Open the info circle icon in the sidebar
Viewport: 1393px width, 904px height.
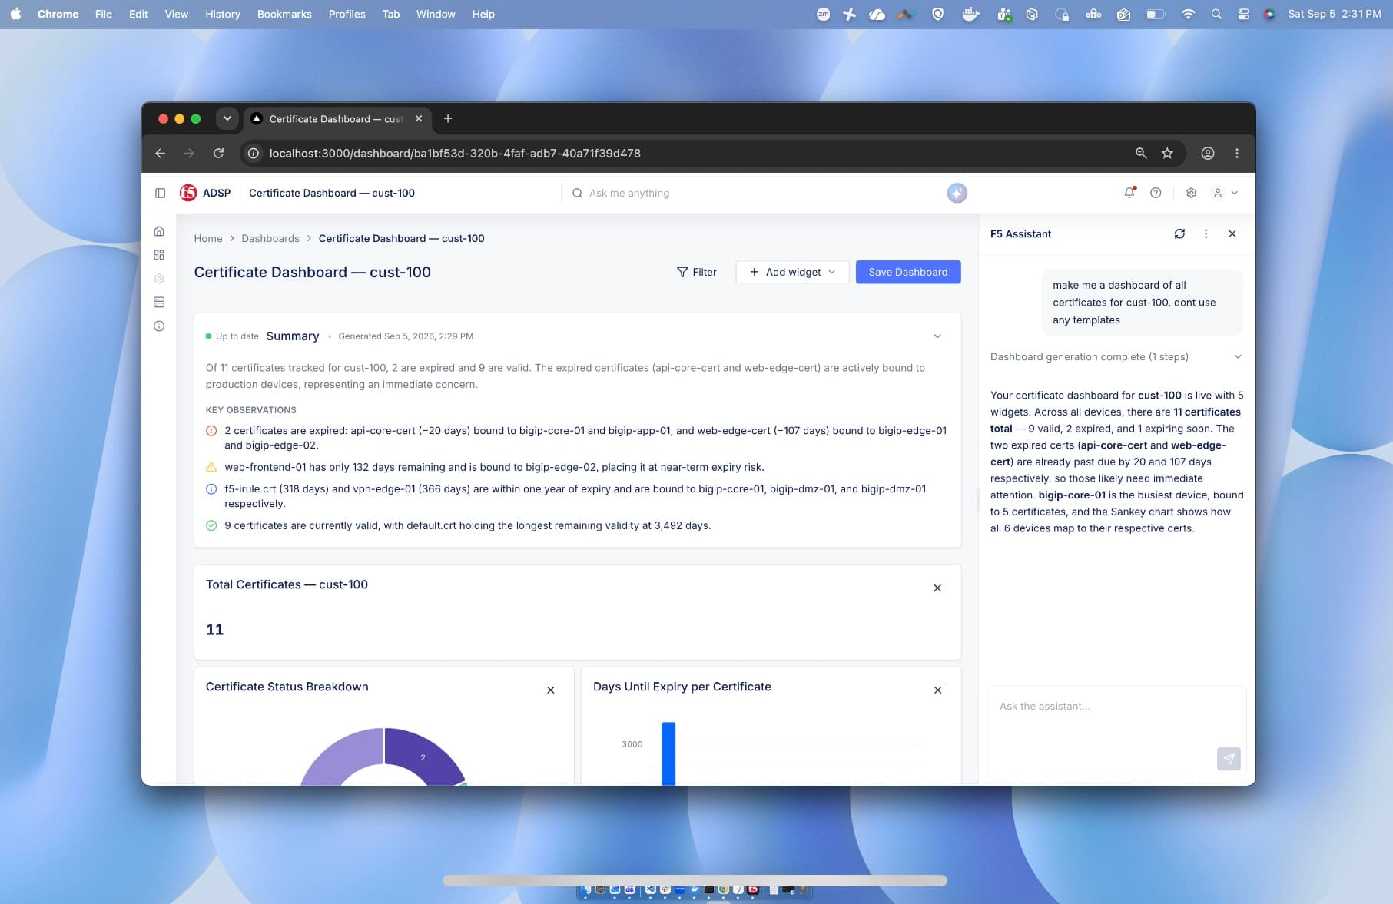(x=159, y=326)
